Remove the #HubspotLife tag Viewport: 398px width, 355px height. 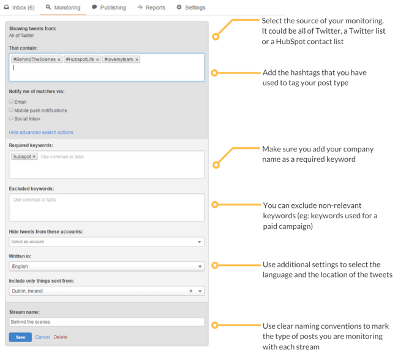point(97,60)
